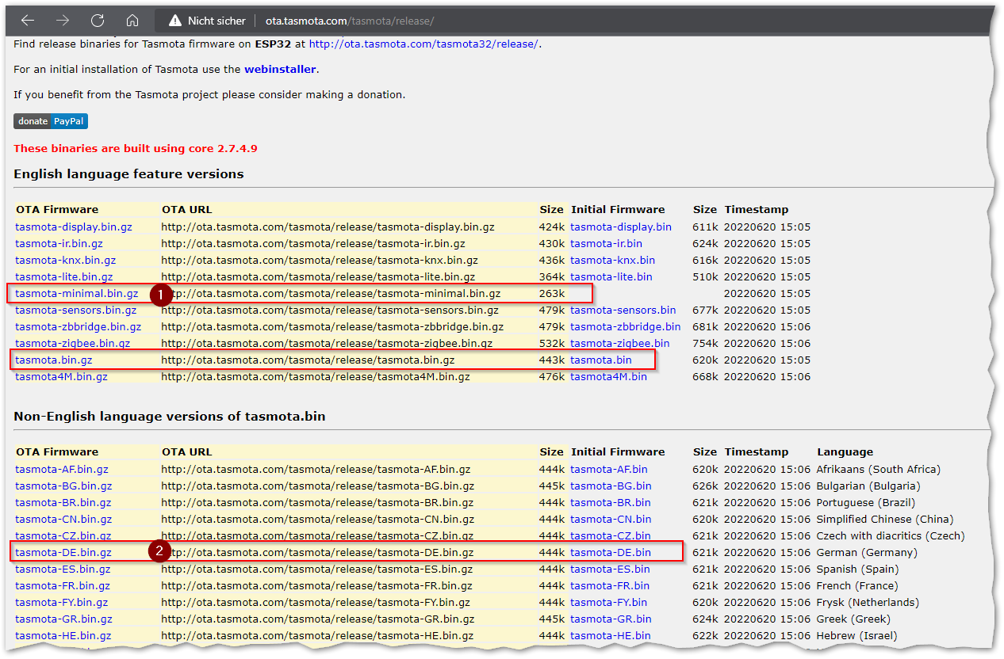Open initial firmware link tasmota-ir.bin
Image resolution: width=1004 pixels, height=659 pixels.
(607, 244)
